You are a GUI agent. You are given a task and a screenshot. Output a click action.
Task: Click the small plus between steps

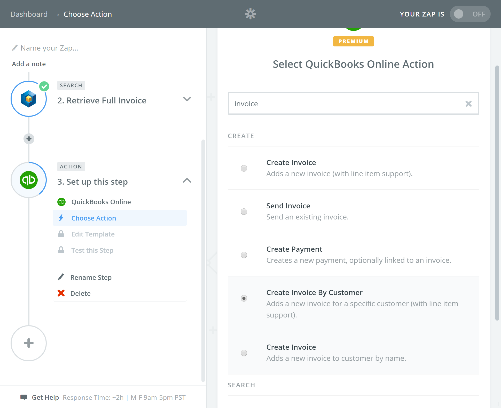click(29, 139)
